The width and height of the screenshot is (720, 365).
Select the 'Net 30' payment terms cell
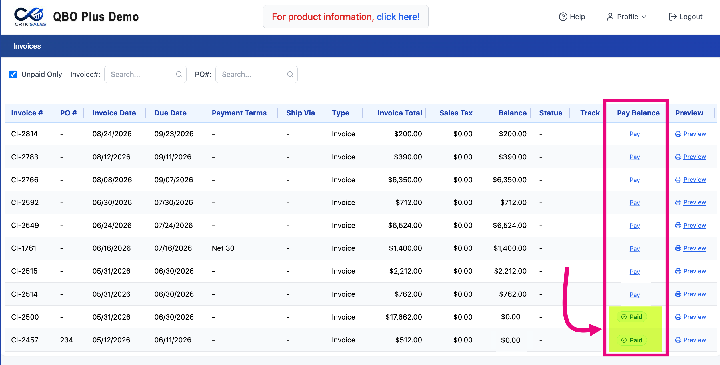point(223,248)
